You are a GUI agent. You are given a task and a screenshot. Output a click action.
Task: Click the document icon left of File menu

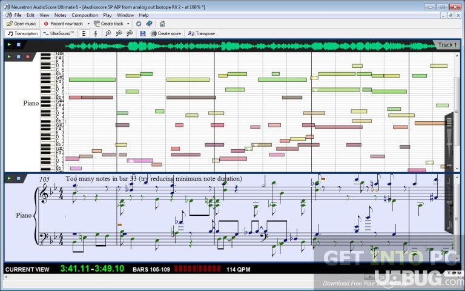pyautogui.click(x=9, y=15)
